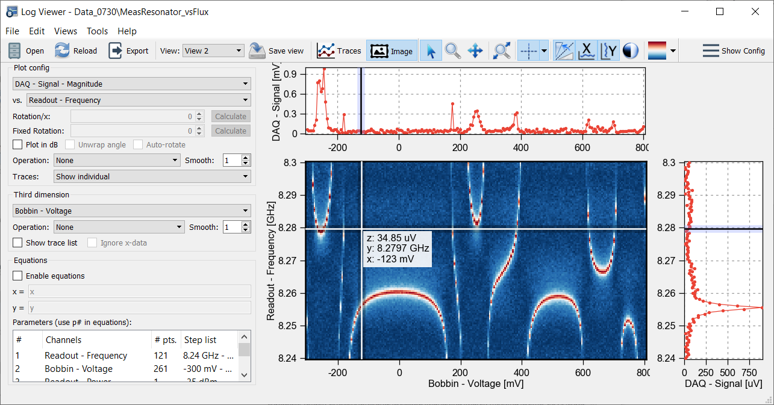The height and width of the screenshot is (405, 774).
Task: Select the pan move tool
Action: (x=475, y=51)
